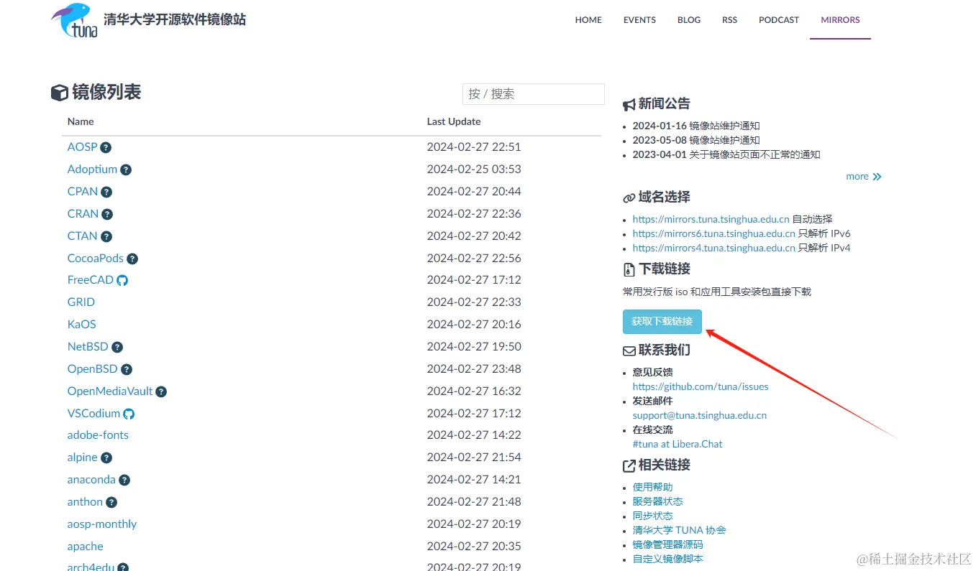The image size is (976, 571).
Task: Open the 自定义镜像脚本 link
Action: coord(668,559)
